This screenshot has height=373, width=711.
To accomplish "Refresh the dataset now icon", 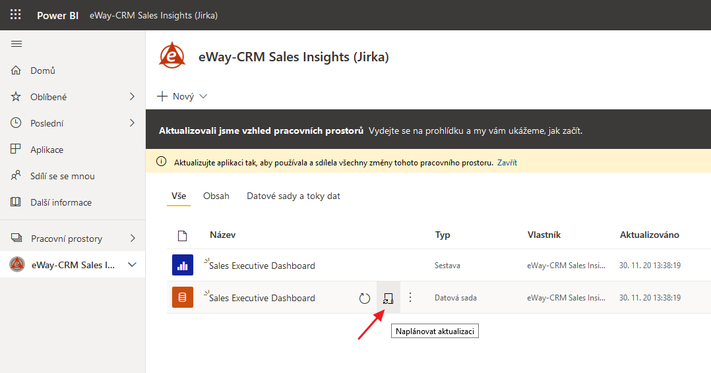I will coord(365,299).
